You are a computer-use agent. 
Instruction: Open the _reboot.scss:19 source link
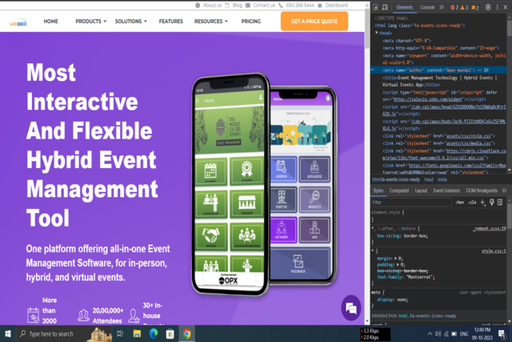click(489, 228)
